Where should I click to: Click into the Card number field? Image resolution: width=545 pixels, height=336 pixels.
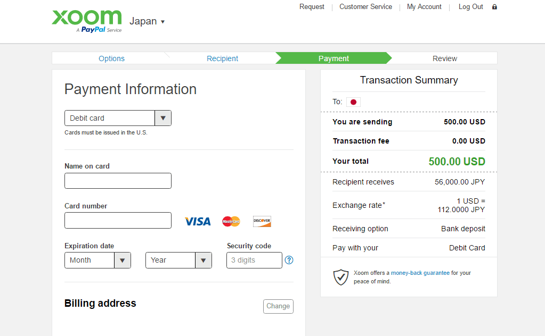pos(118,220)
